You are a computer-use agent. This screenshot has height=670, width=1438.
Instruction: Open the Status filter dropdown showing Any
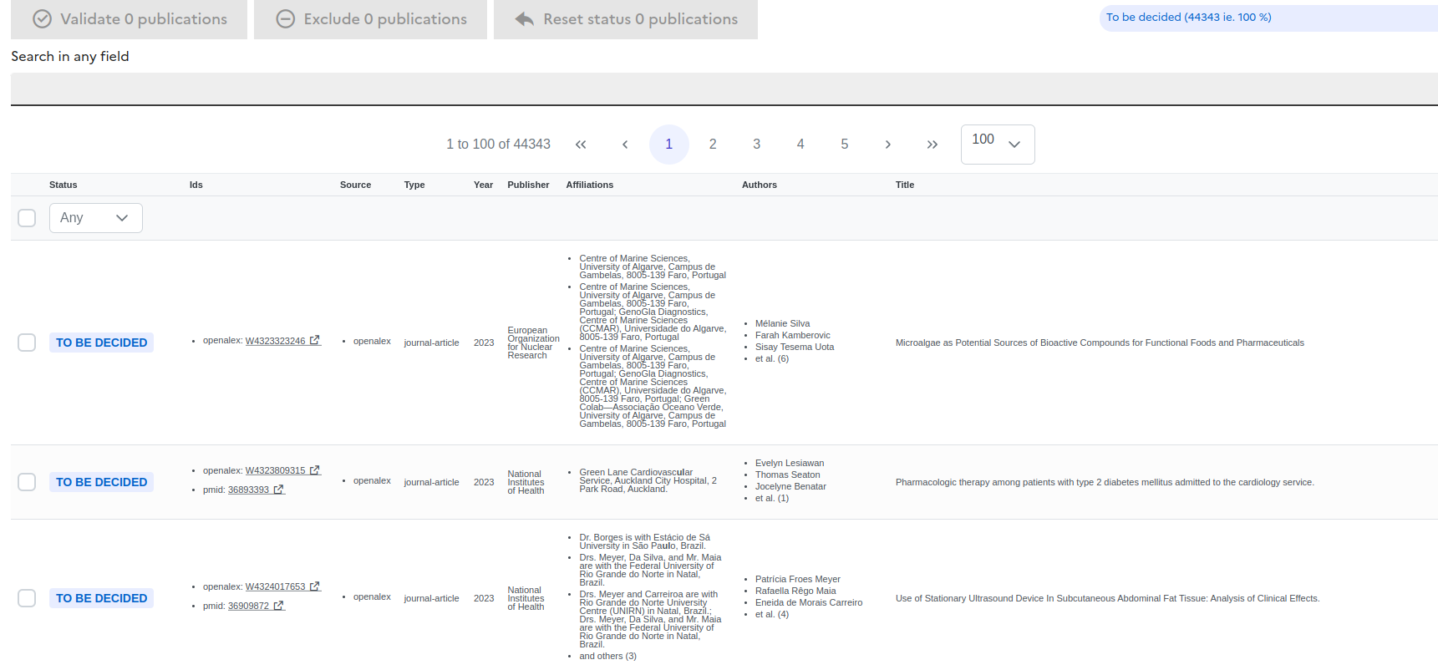95,218
